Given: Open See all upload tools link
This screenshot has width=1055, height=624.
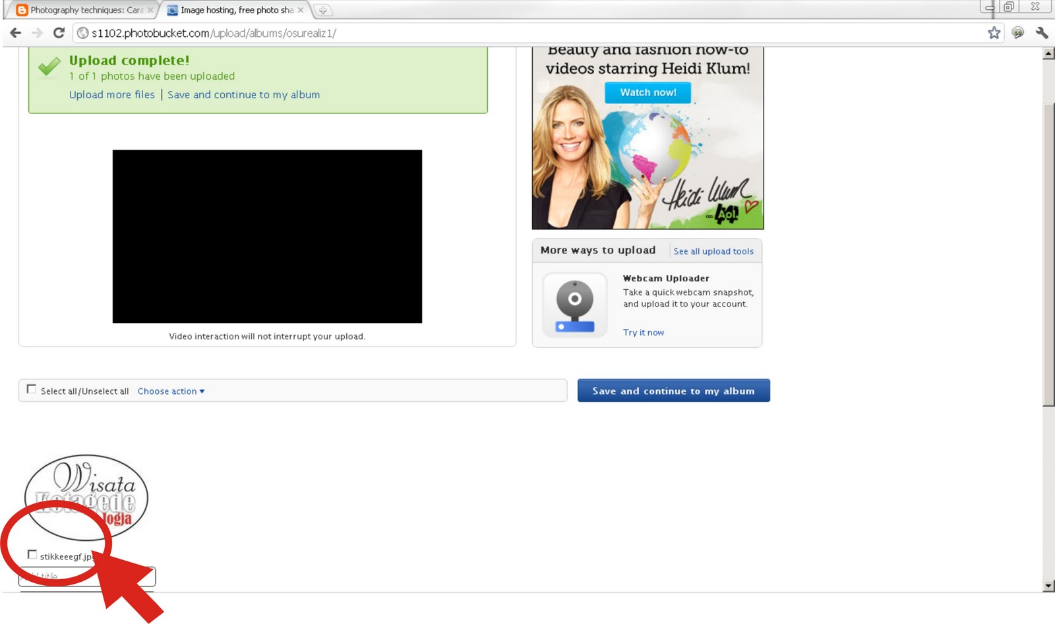Looking at the screenshot, I should coord(713,251).
